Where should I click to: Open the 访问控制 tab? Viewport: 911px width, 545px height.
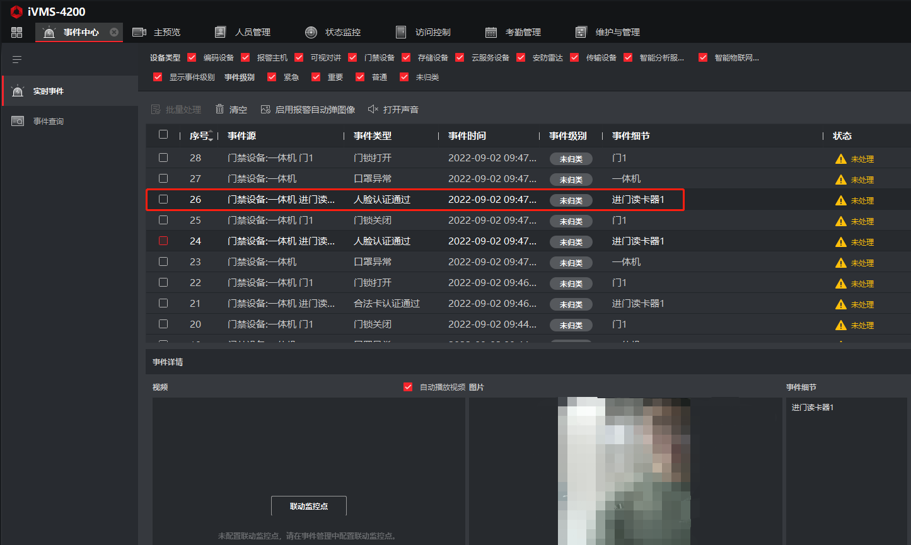coord(423,32)
